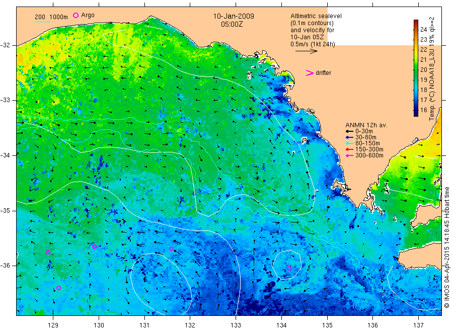Click the color bar tick label 20
Image resolution: width=453 pixels, height=332 pixels.
tap(423, 69)
